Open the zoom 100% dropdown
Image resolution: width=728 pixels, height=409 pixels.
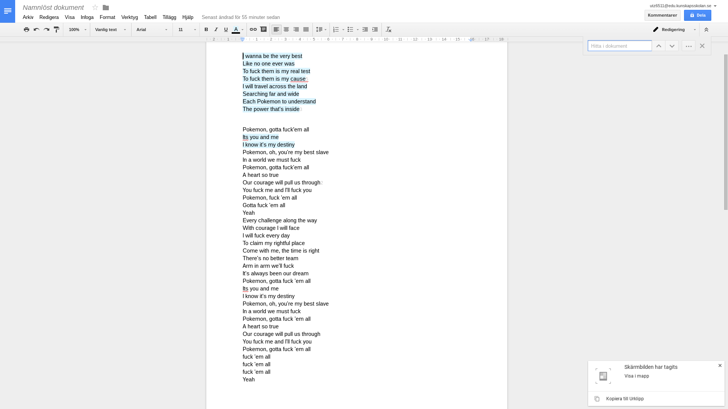click(77, 30)
